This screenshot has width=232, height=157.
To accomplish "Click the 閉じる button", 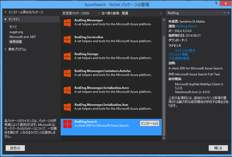I will click(x=218, y=148).
